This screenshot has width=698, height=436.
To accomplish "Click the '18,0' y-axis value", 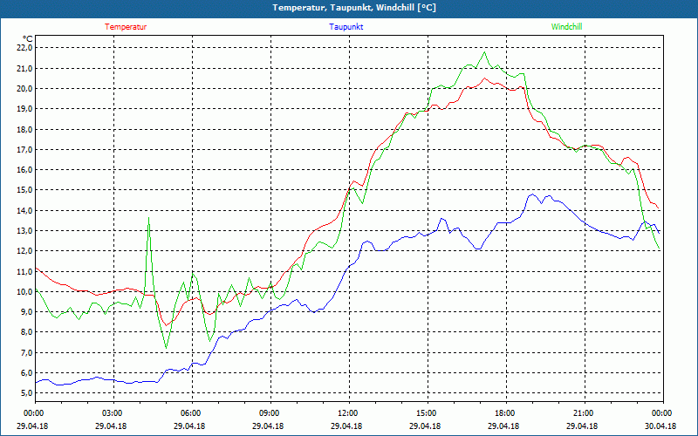I will click(x=24, y=129).
